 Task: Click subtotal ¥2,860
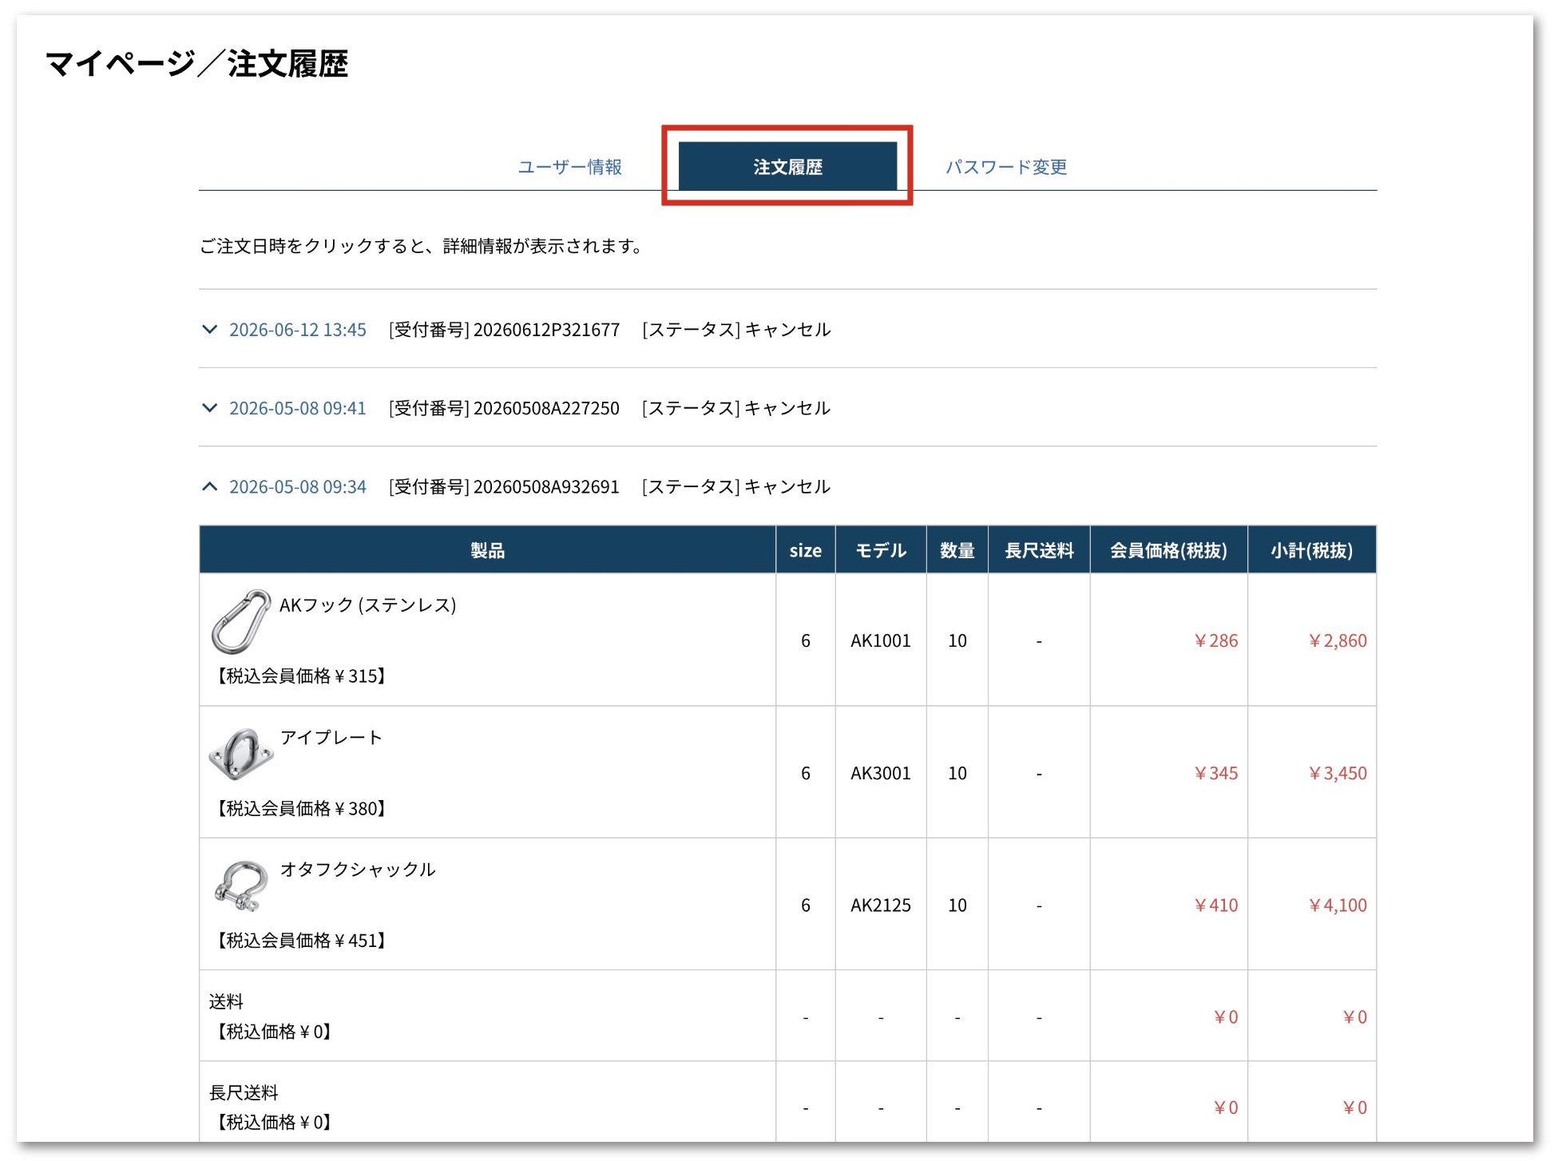click(x=1338, y=640)
